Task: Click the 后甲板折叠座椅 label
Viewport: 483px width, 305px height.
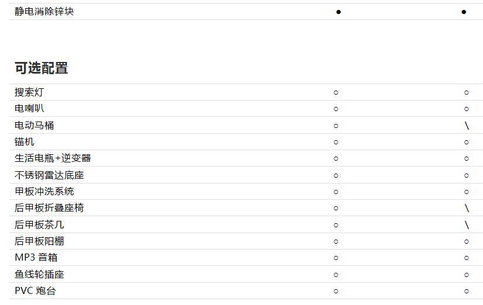Action: point(49,208)
